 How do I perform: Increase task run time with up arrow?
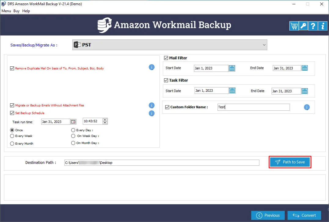pos(105,120)
